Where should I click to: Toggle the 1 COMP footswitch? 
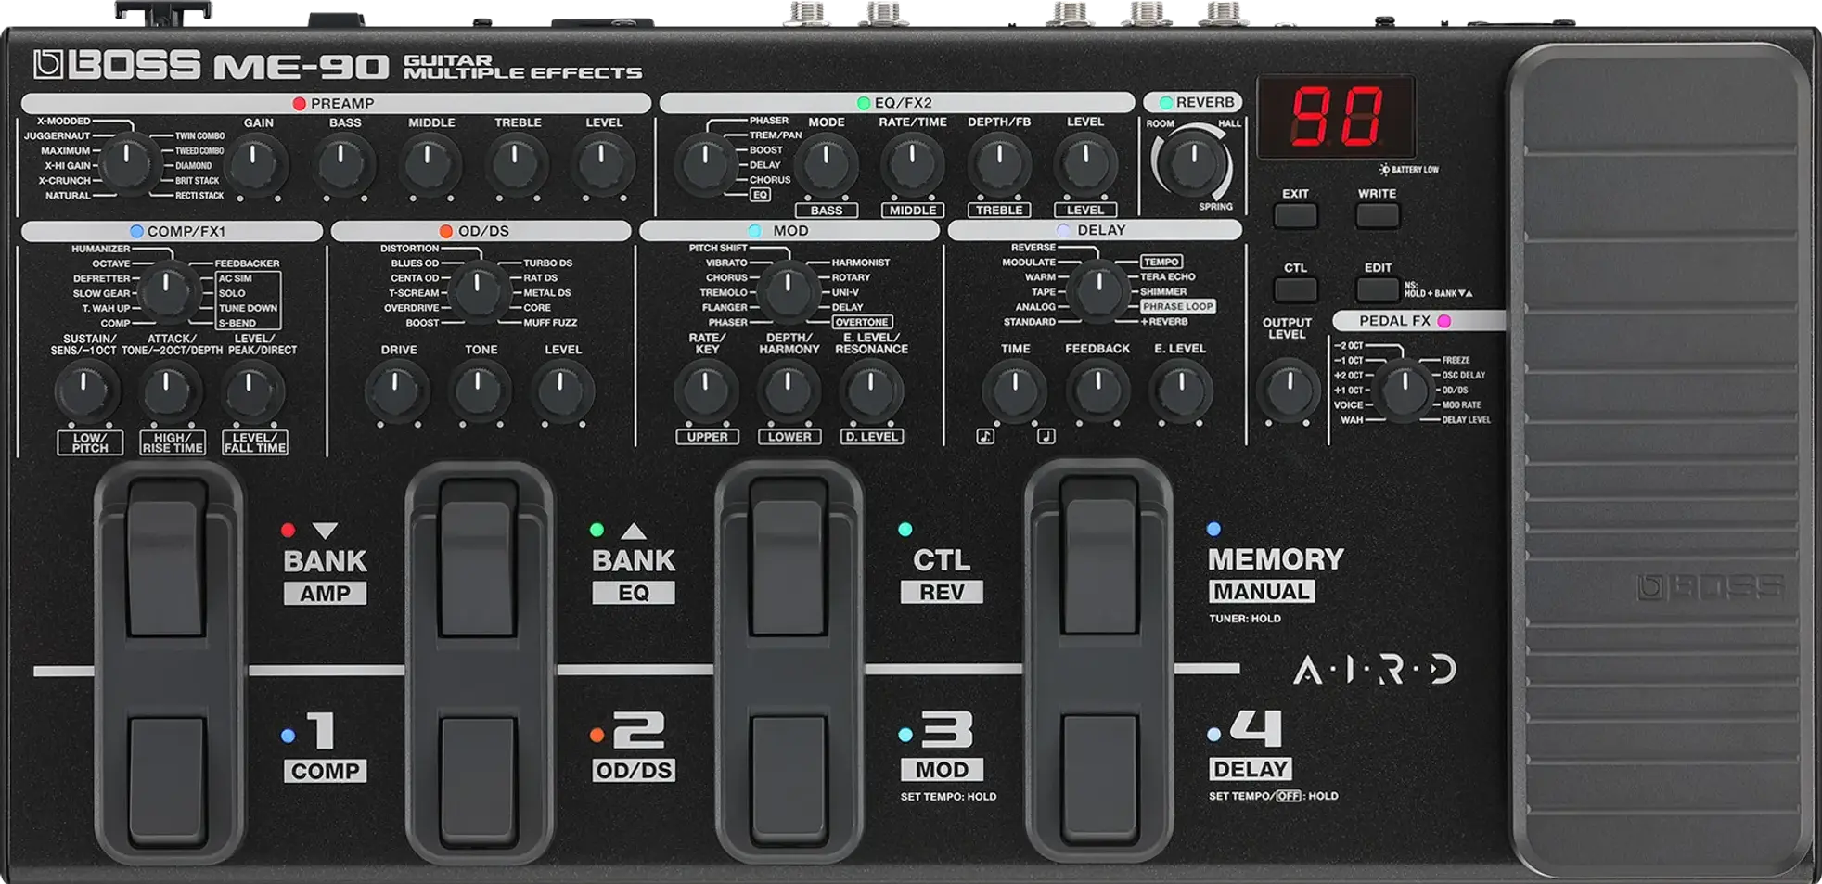pos(167,779)
